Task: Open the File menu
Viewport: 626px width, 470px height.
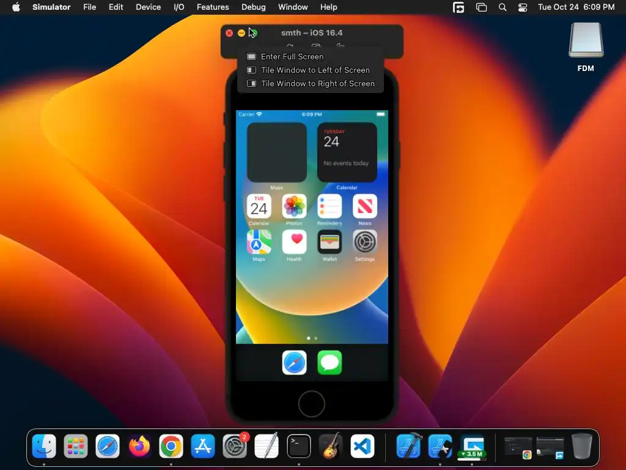Action: (89, 7)
